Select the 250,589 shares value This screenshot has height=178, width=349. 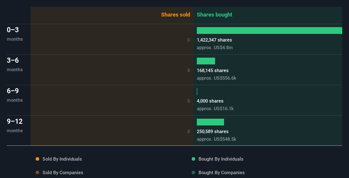click(x=213, y=131)
